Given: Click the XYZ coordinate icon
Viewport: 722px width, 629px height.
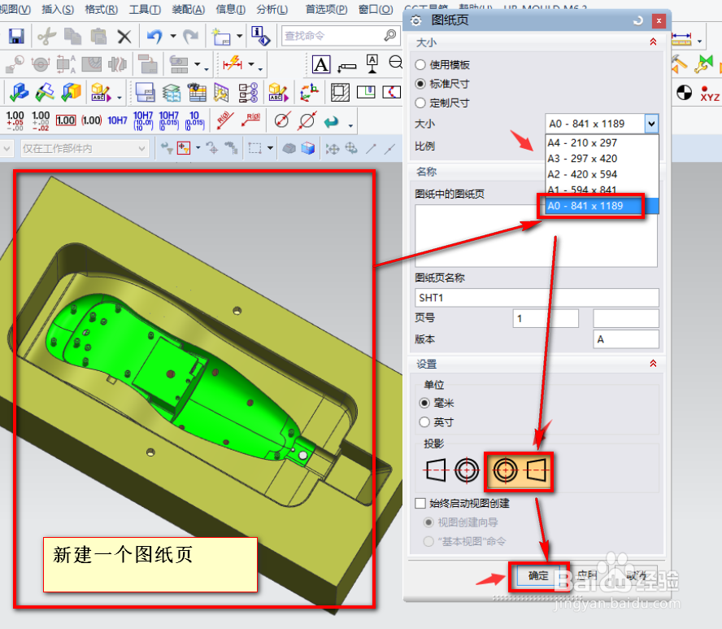Looking at the screenshot, I should (x=710, y=94).
